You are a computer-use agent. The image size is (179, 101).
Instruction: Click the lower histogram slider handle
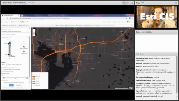[x=9, y=55]
